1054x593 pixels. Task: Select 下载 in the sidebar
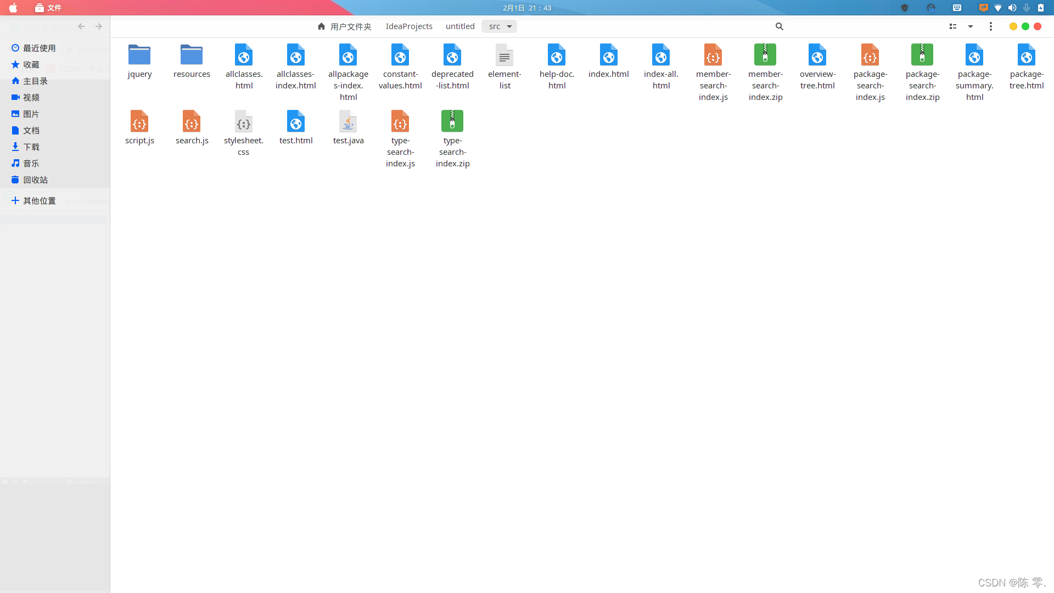coord(31,147)
